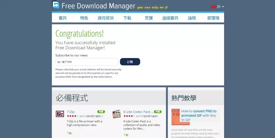Click the 下載 link under 7-Zip
The height and width of the screenshot is (138, 275).
(x=69, y=133)
